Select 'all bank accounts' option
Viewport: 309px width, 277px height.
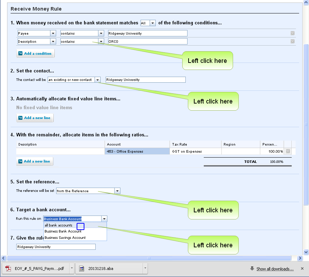59,225
